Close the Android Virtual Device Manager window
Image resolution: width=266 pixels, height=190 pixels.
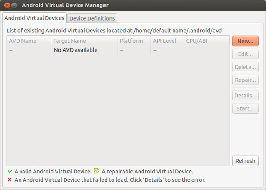click(x=6, y=6)
